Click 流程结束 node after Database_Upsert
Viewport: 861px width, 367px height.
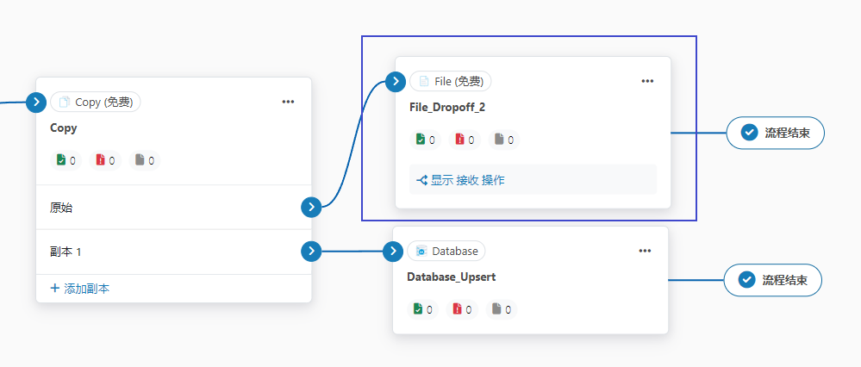click(772, 280)
